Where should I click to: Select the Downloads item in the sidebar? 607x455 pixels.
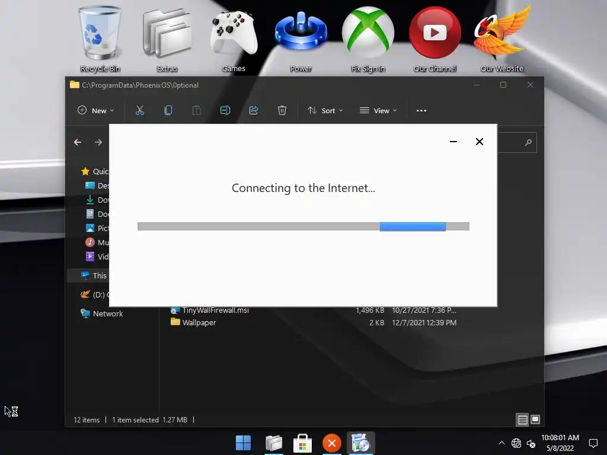97,200
